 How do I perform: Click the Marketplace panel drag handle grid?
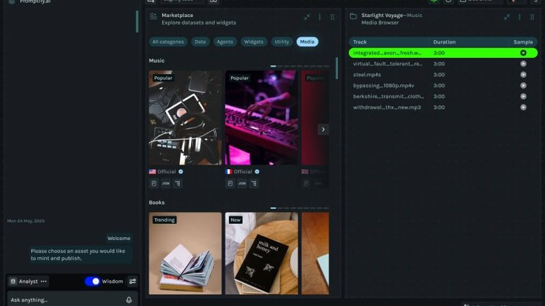(x=332, y=17)
